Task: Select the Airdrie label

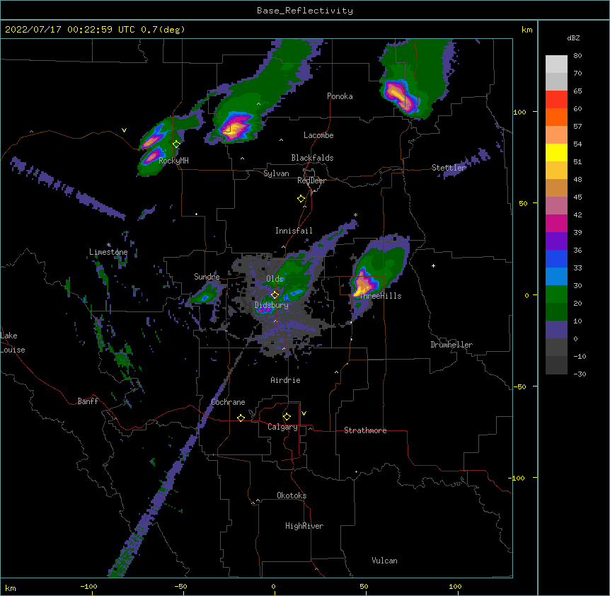Action: point(286,380)
